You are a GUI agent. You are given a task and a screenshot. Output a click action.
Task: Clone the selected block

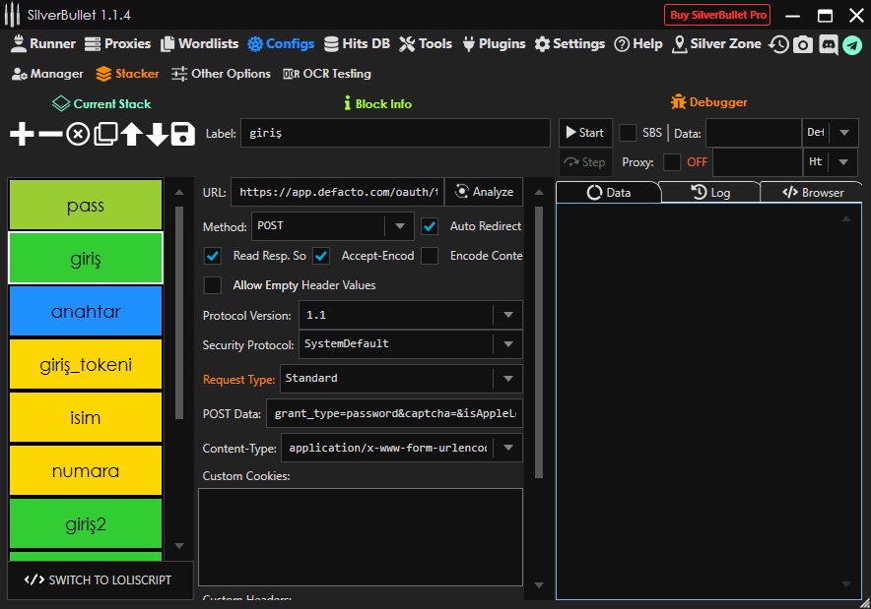105,134
